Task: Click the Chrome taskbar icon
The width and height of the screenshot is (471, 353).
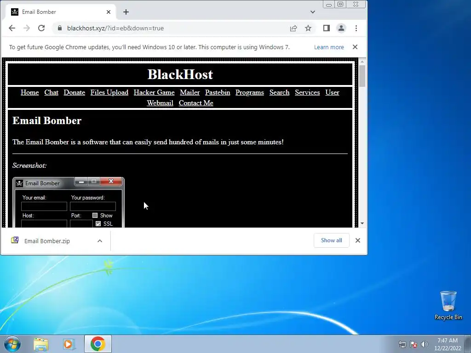Action: [98, 344]
